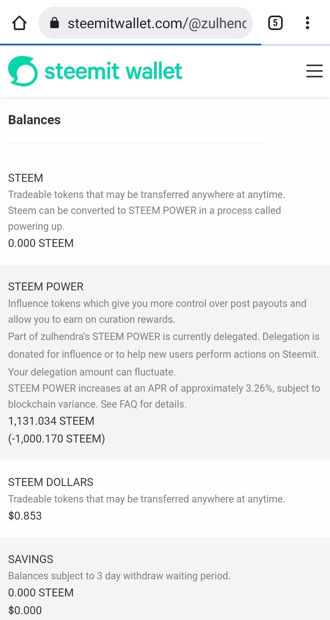Open the $0.853 Steem Dollars dropdown
The height and width of the screenshot is (620, 330).
coord(25,516)
